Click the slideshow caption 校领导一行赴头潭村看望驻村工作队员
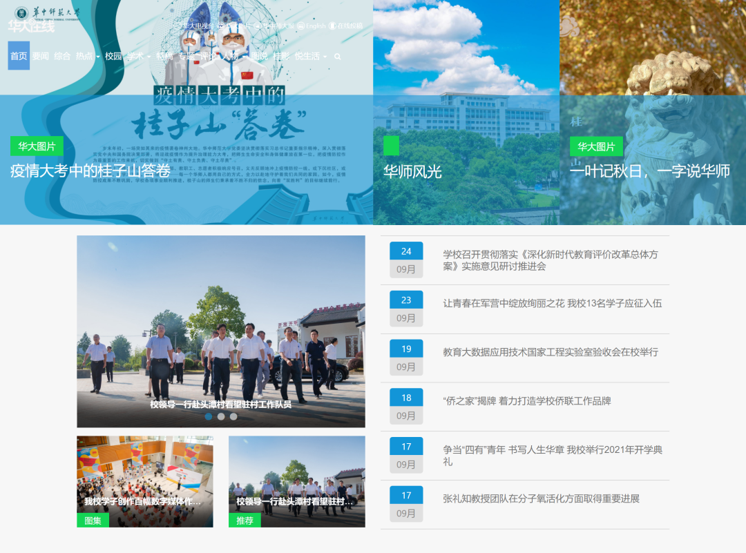The height and width of the screenshot is (553, 746). pos(221,404)
